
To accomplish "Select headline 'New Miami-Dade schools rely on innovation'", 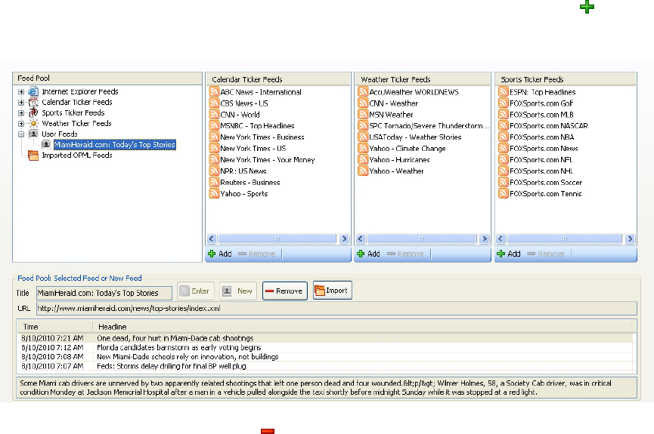I will pos(326,356).
